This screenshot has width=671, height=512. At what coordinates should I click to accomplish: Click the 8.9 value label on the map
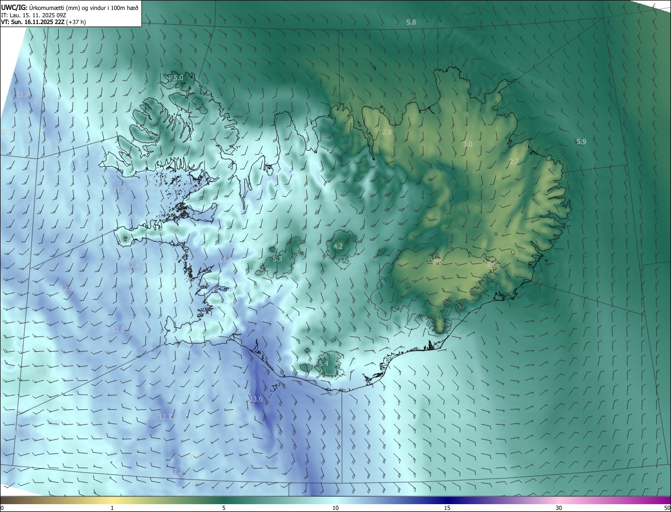(x=41, y=372)
